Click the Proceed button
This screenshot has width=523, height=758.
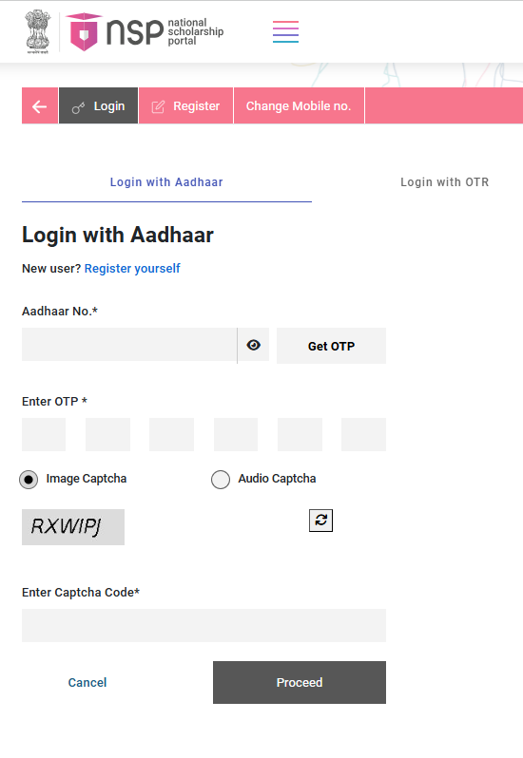click(x=300, y=683)
